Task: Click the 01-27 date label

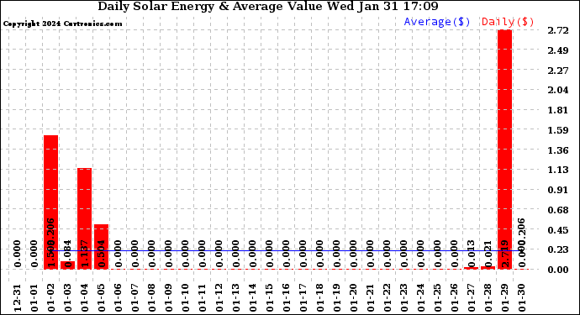Action: pos(472,297)
